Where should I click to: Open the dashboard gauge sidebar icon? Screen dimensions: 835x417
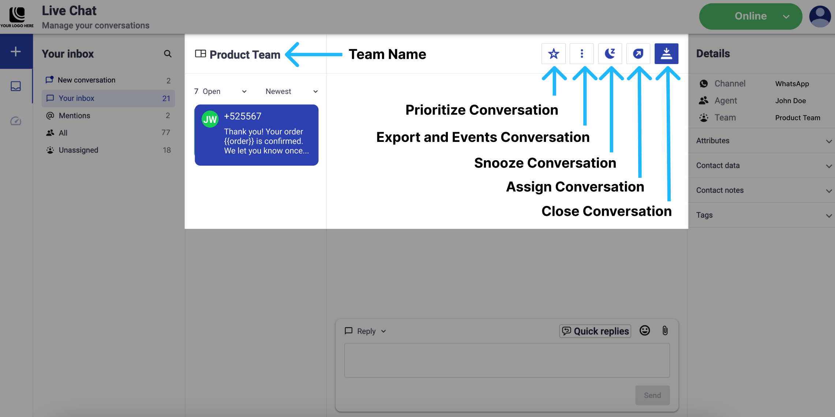[x=16, y=121]
